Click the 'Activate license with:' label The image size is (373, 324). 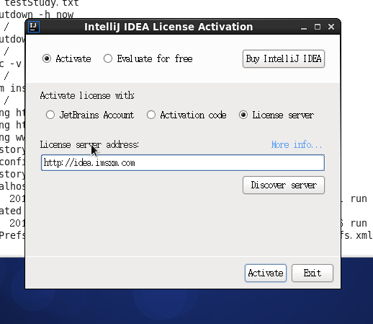[x=87, y=95]
